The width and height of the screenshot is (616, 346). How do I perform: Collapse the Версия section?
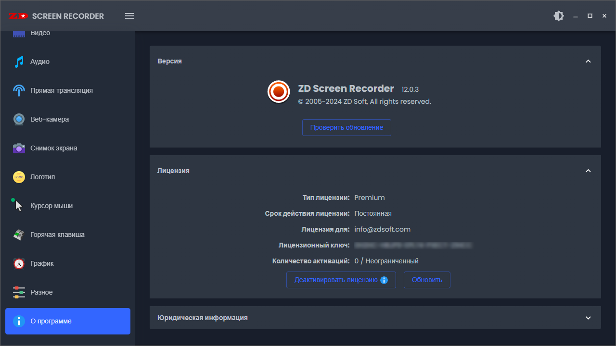588,61
